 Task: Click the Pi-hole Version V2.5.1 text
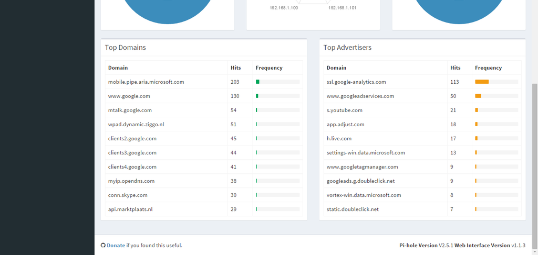pos(427,245)
